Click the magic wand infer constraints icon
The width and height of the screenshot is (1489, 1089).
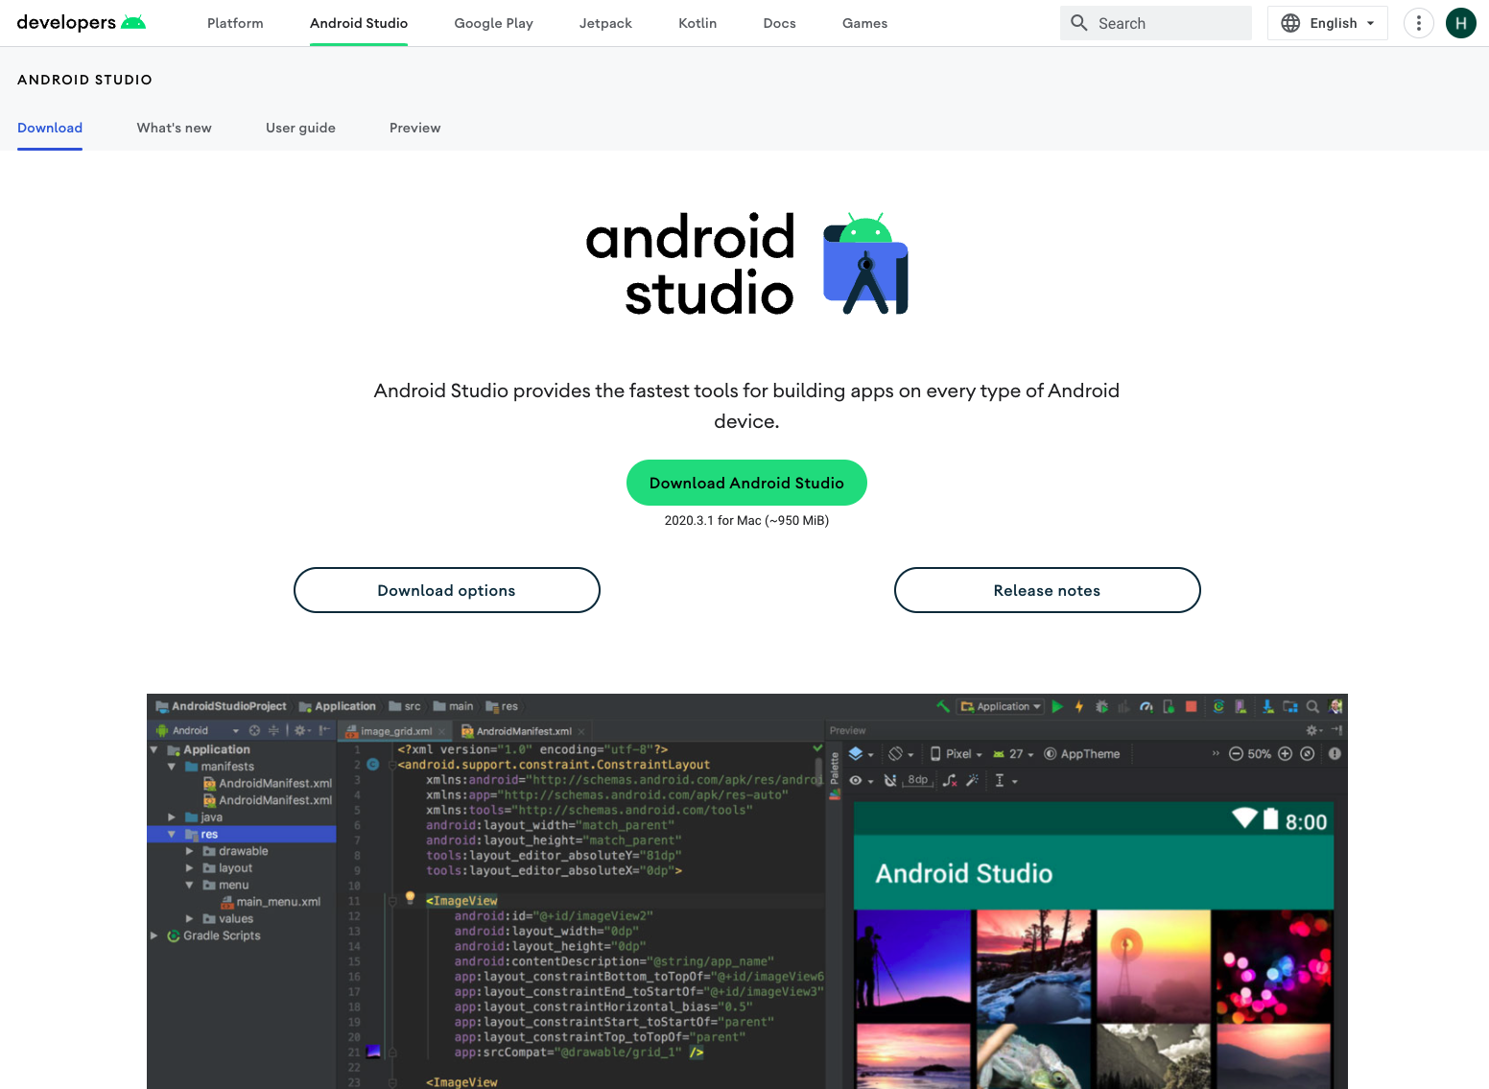(x=972, y=780)
